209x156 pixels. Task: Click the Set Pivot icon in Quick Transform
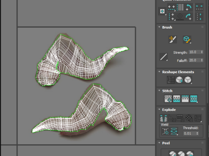[x=162, y=11]
